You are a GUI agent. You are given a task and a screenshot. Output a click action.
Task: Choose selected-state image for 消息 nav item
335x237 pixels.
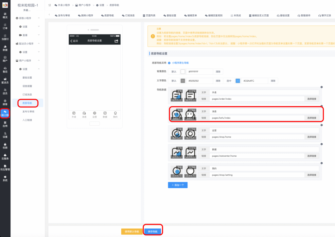[x=177, y=115]
